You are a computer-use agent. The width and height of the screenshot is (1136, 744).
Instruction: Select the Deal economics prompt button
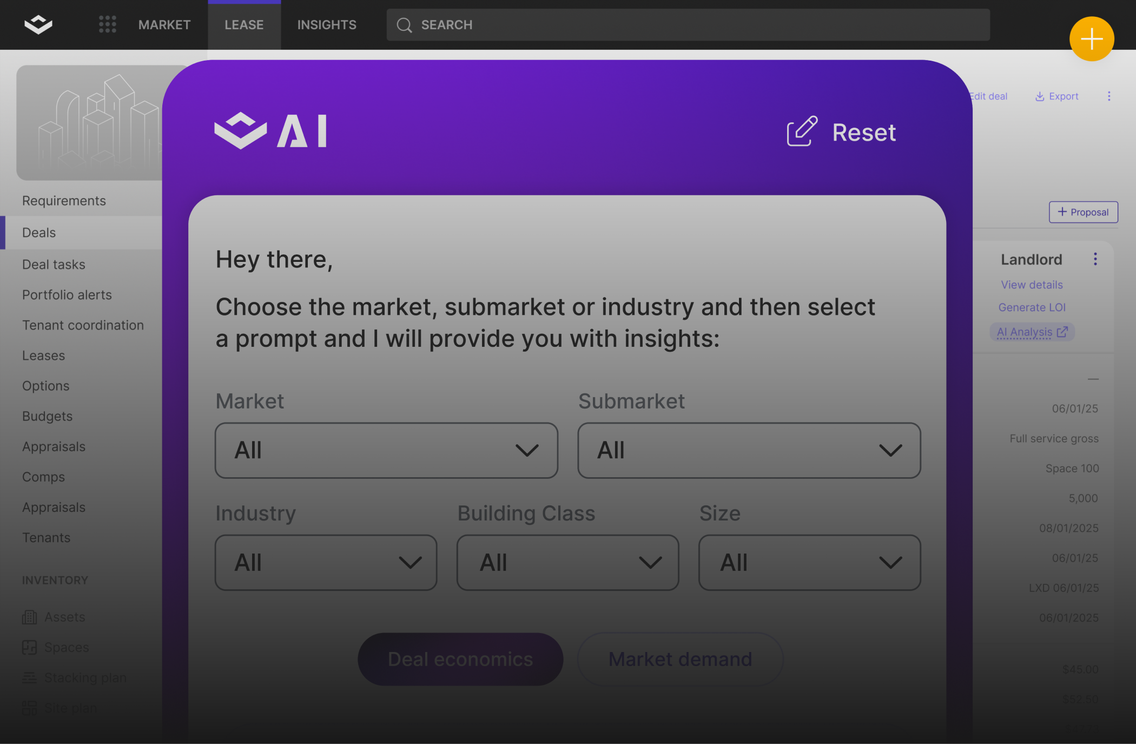tap(460, 659)
